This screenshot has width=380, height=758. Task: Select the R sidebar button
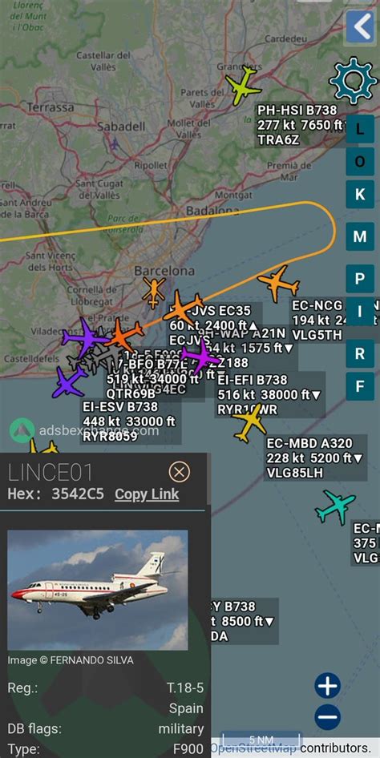(x=360, y=354)
